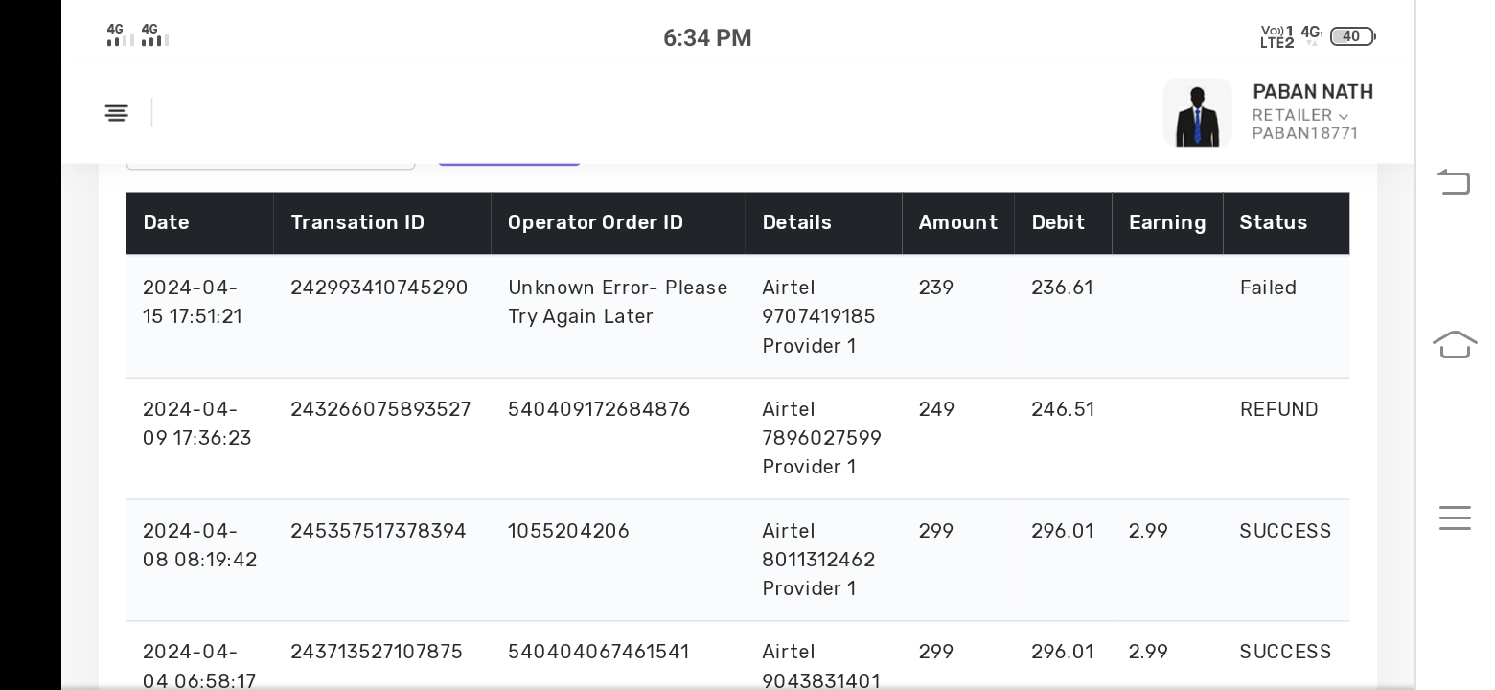Select transaction ID 243266075893527
This screenshot has width=1495, height=690.
tap(380, 409)
